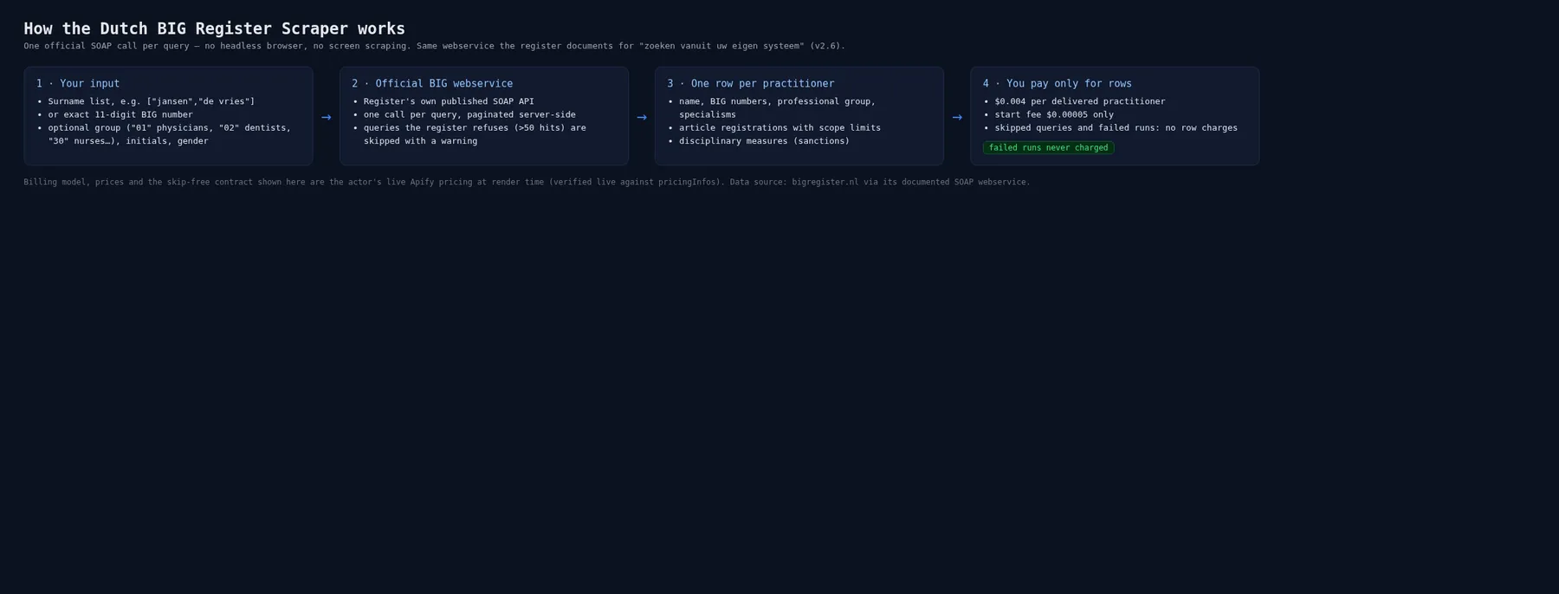This screenshot has width=1559, height=594.
Task: Select the '1 · Your input' card title
Action: (x=78, y=84)
